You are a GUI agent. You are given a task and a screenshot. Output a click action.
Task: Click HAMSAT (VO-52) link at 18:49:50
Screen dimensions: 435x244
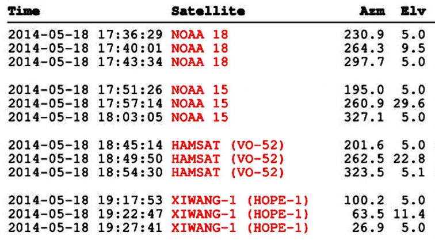tap(228, 158)
